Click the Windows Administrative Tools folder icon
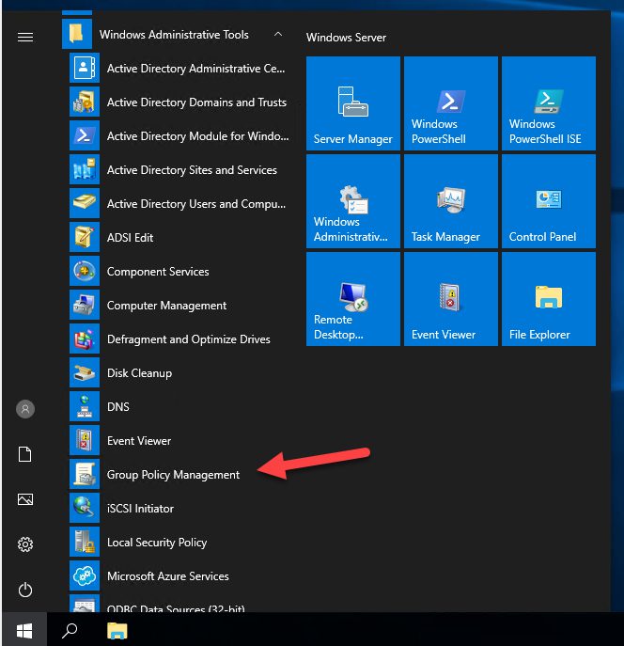The image size is (624, 646). click(x=77, y=34)
